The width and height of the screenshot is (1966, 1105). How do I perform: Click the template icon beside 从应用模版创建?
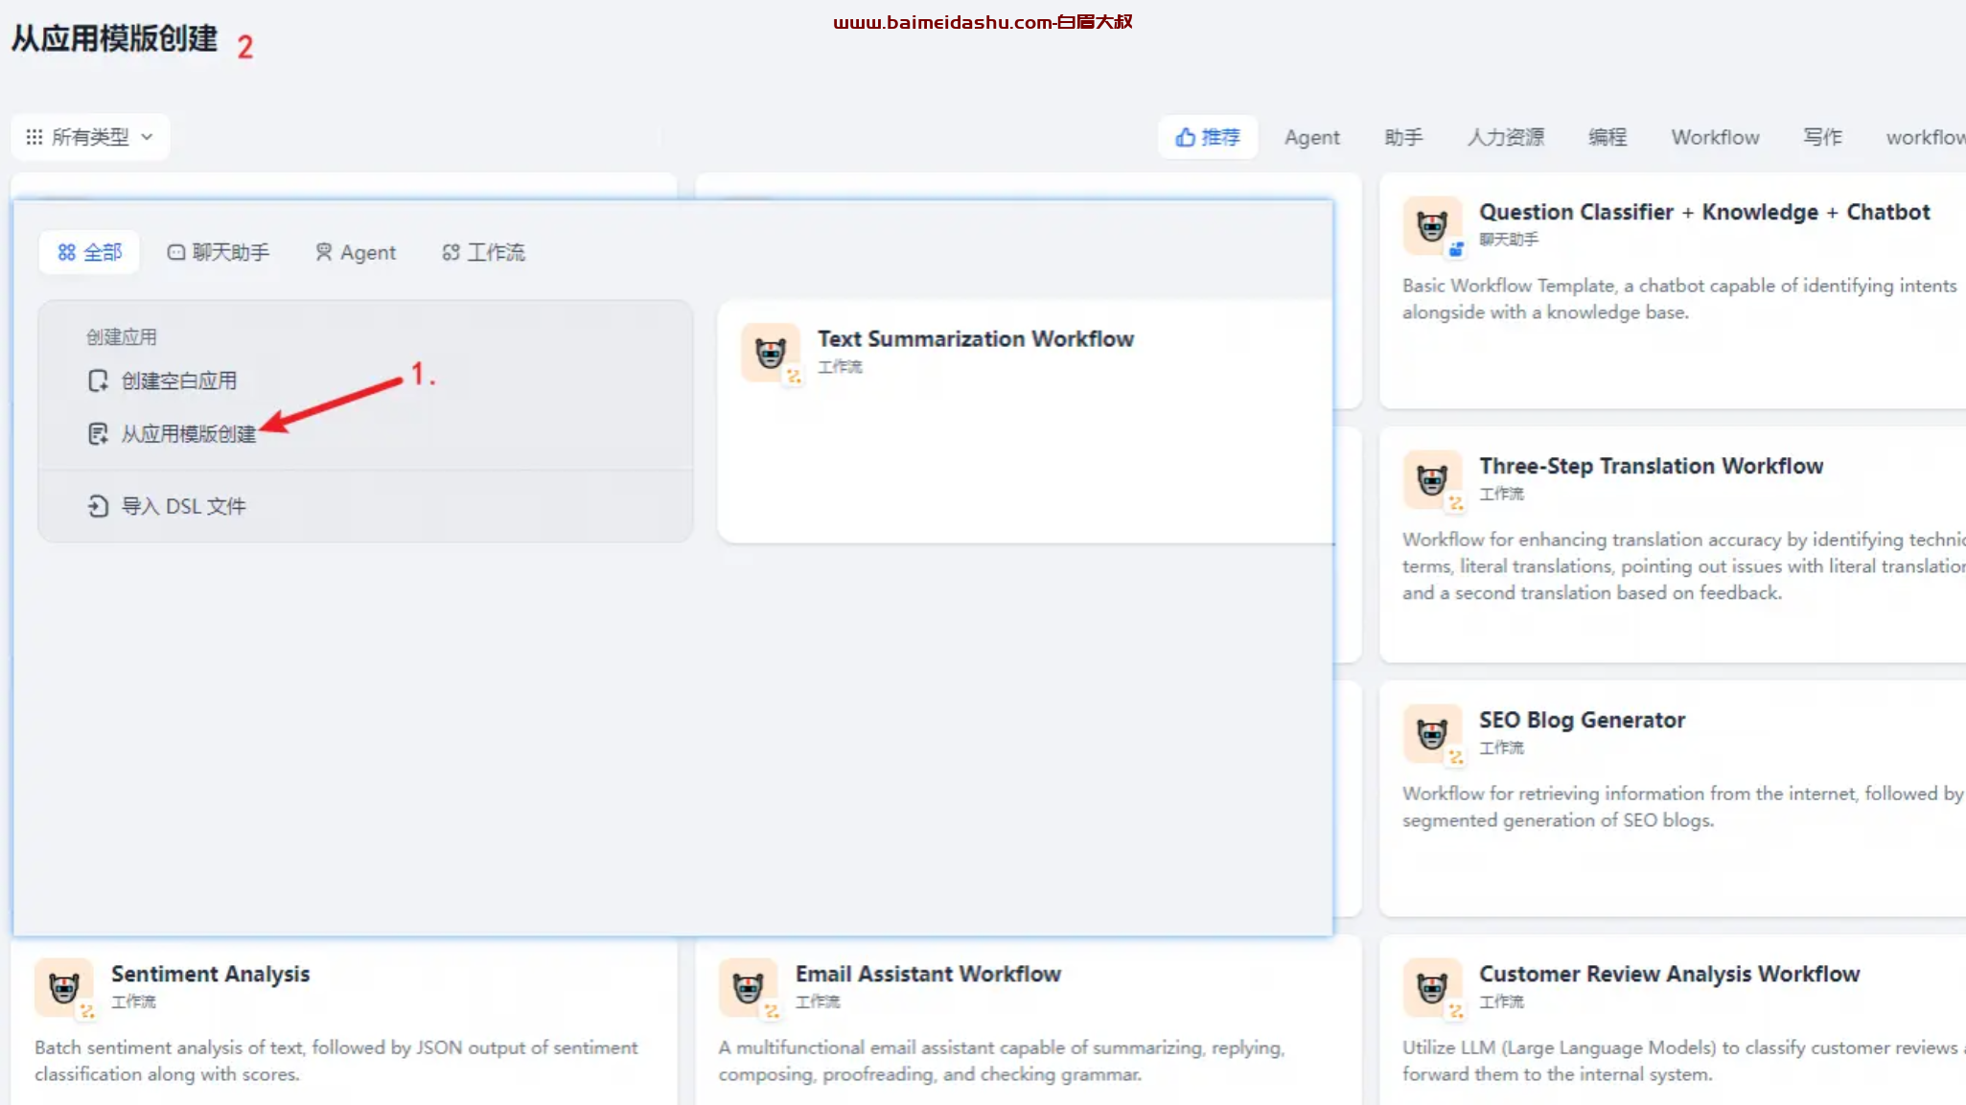tap(98, 434)
